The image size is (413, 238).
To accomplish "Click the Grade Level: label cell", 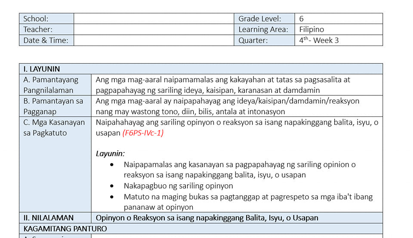I will tap(265, 18).
